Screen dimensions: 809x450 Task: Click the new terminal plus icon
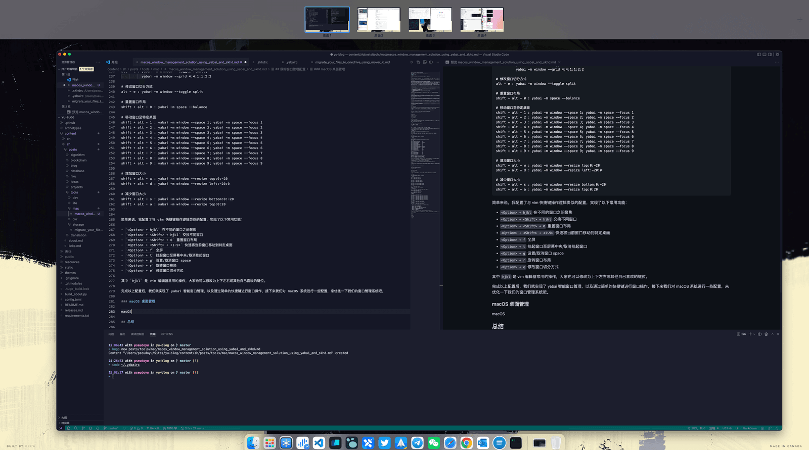(x=750, y=334)
